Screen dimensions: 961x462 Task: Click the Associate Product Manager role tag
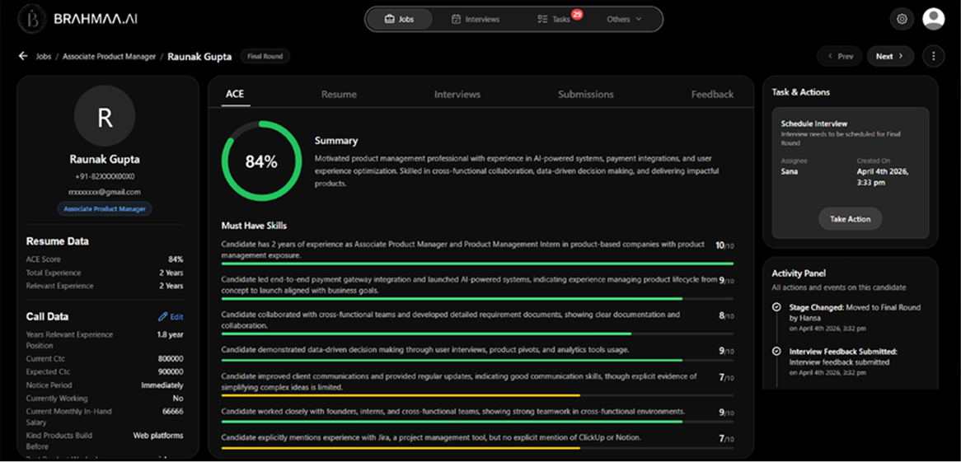coord(105,209)
